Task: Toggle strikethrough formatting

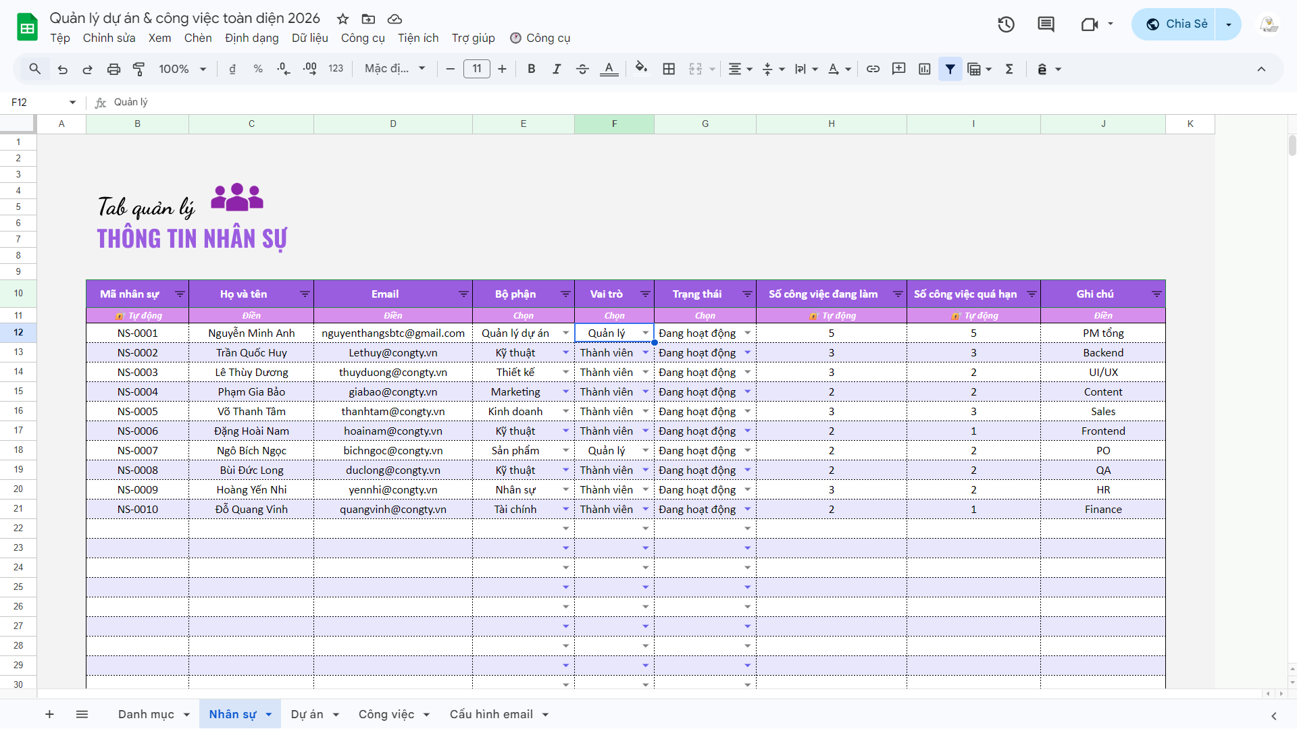Action: 582,69
